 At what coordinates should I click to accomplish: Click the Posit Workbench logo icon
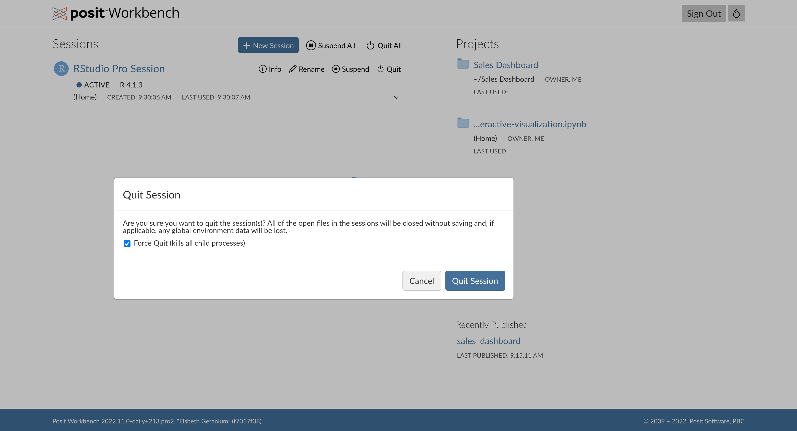(x=59, y=13)
